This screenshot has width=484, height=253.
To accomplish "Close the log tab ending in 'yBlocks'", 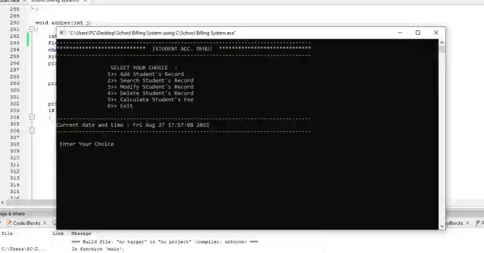I will coord(467,223).
